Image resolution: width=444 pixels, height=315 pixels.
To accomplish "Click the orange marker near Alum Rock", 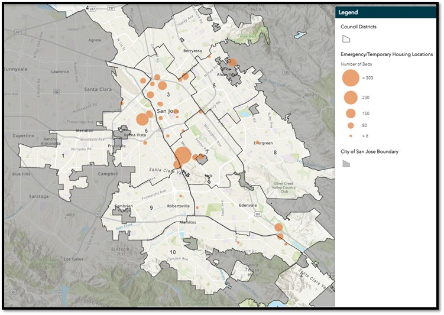I will click(x=232, y=63).
